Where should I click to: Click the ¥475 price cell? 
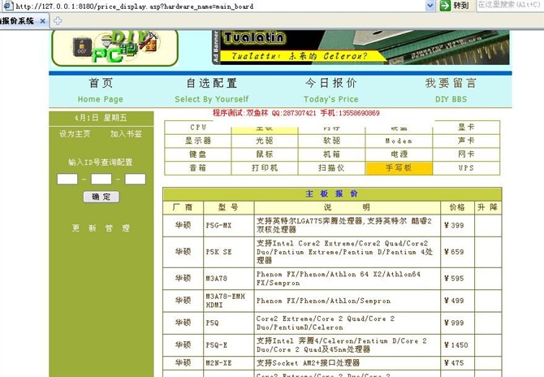tap(457, 363)
